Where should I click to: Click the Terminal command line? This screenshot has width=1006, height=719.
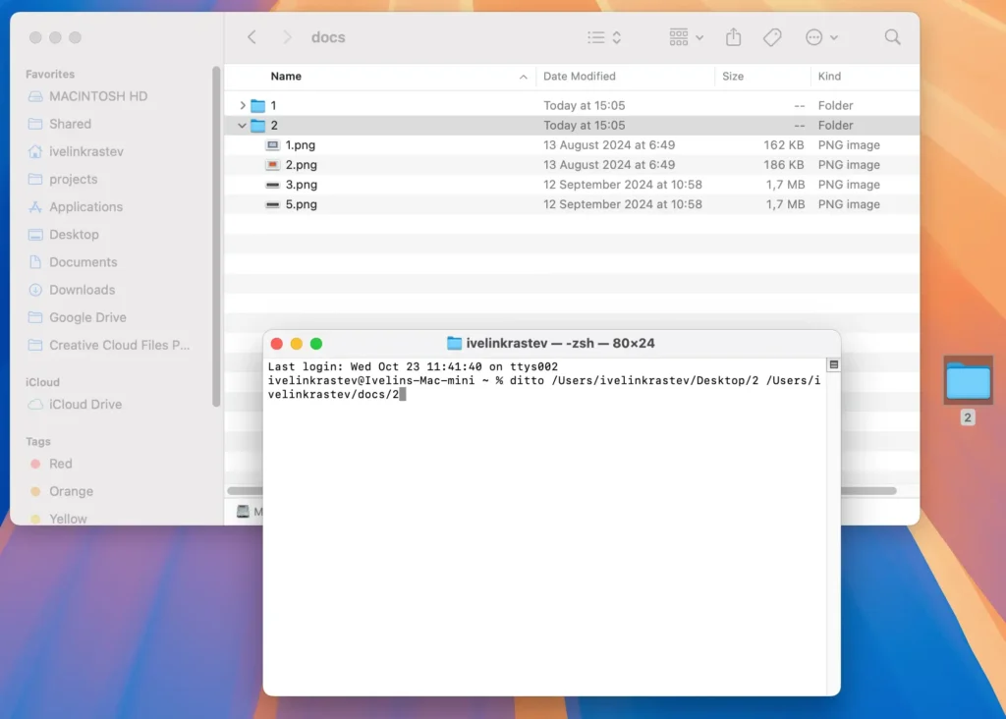[543, 387]
